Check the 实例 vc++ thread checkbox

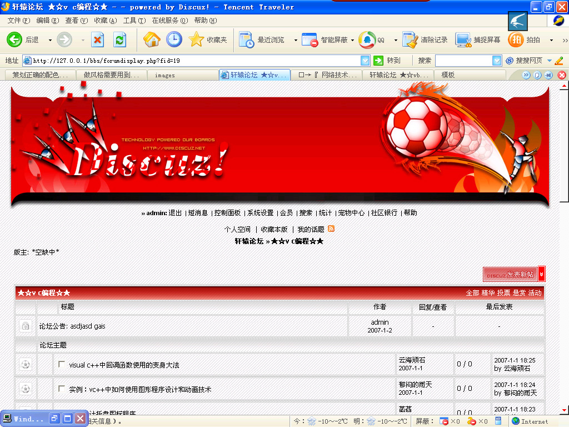62,389
